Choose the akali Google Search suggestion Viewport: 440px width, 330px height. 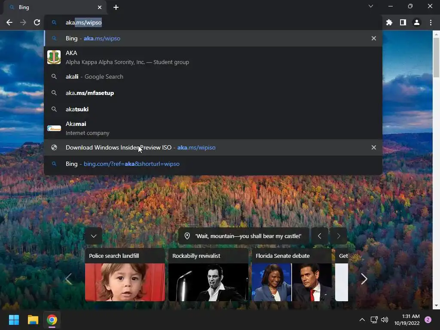pos(213,76)
